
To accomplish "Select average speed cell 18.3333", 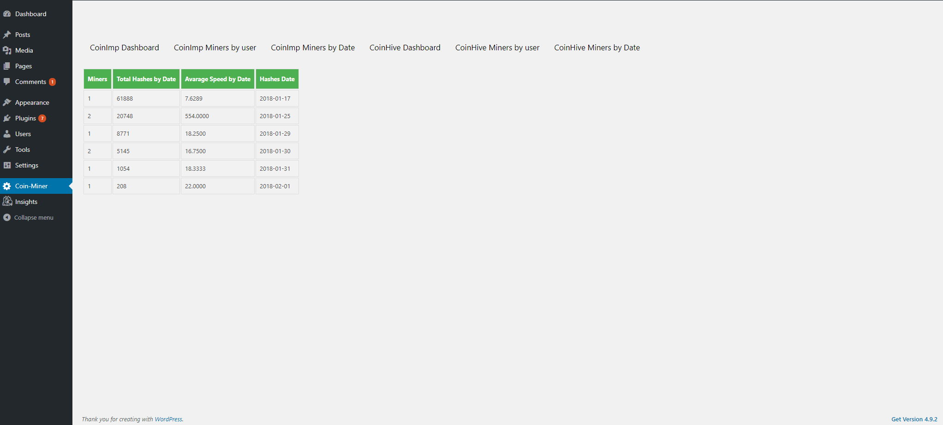I will [218, 168].
